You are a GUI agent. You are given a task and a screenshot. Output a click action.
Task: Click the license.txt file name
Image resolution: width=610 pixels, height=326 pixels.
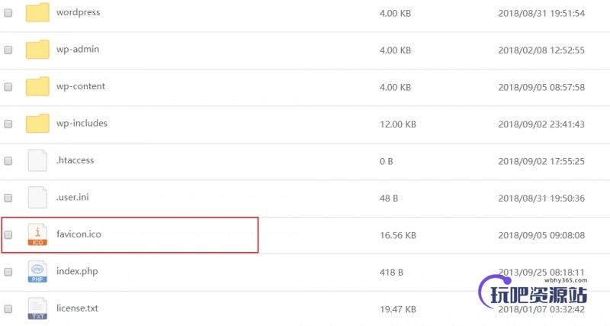[x=77, y=308]
